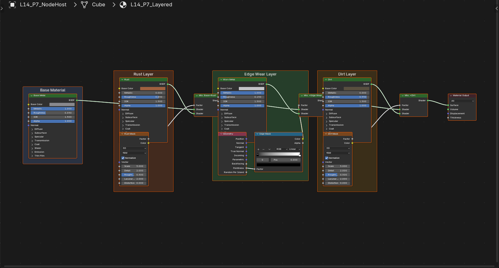Select the Rust Layer frame title
The width and height of the screenshot is (499, 268).
click(x=143, y=74)
